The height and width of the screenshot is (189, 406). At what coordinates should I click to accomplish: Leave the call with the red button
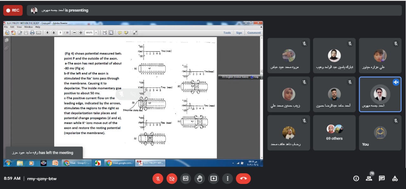coord(243,179)
